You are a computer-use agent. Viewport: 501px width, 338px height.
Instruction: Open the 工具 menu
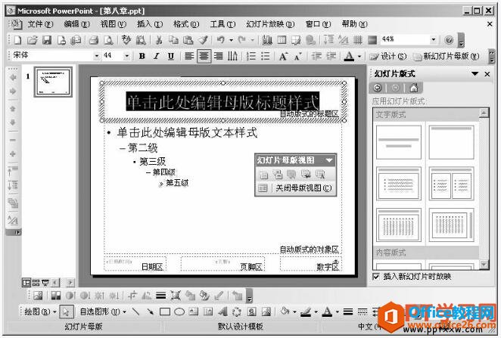coord(222,24)
